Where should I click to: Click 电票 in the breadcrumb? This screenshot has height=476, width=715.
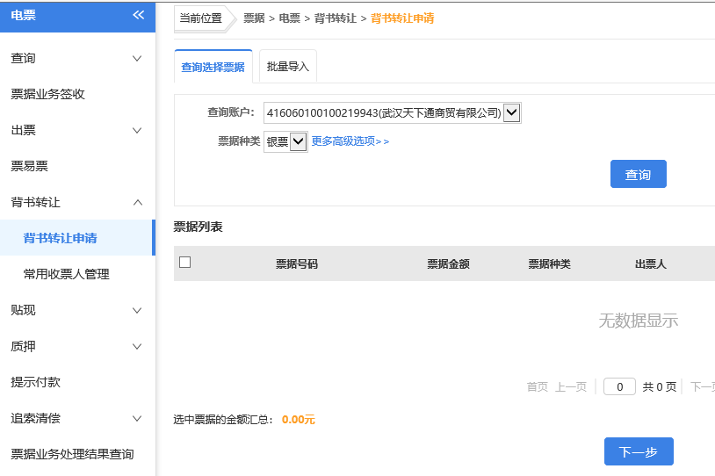tap(290, 18)
